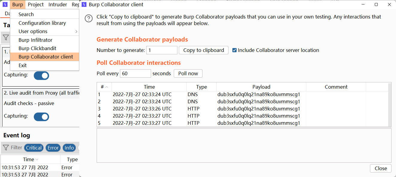Click the Live audit from Proxy task title
The image size is (396, 177).
[41, 93]
